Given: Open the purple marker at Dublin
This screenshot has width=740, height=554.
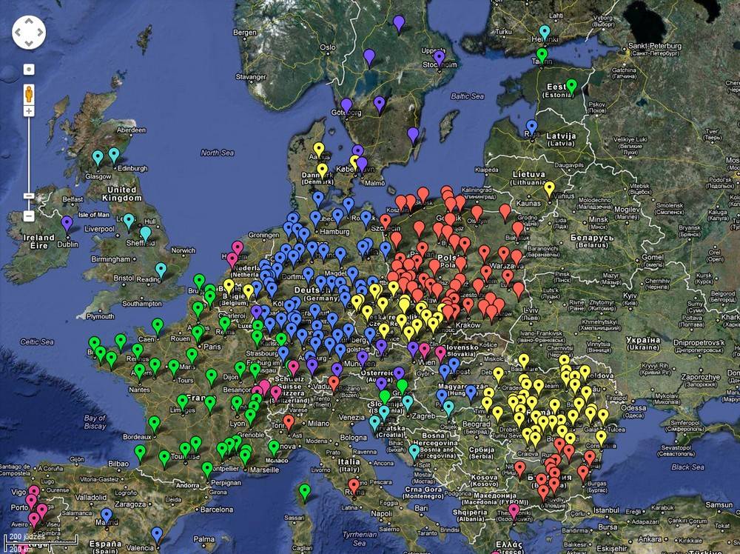Looking at the screenshot, I should tap(67, 222).
